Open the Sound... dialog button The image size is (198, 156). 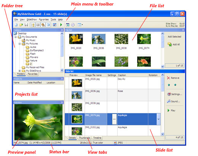[x=173, y=101]
